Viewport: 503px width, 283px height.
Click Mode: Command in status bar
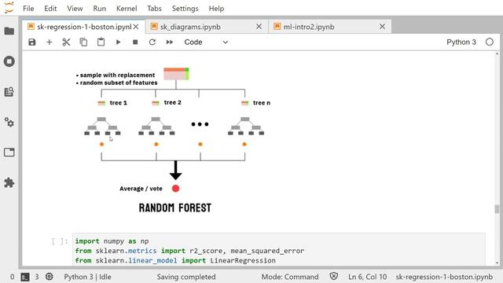pyautogui.click(x=290, y=277)
